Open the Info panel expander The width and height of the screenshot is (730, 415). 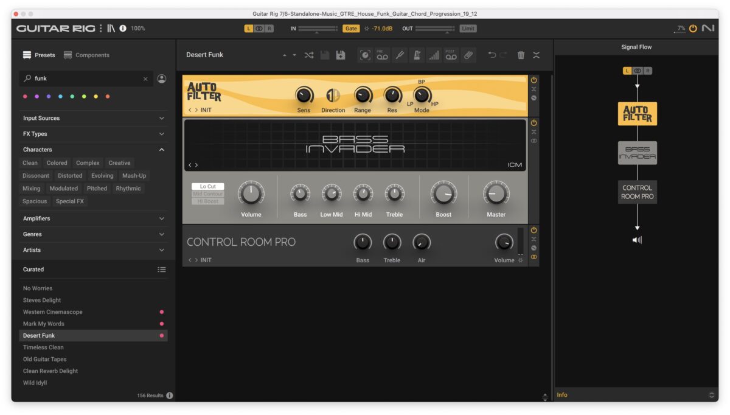tap(712, 395)
